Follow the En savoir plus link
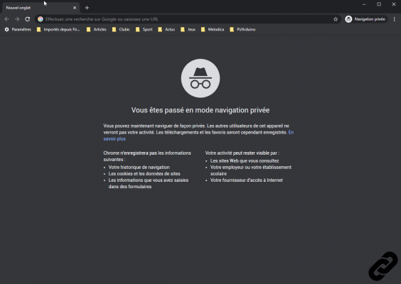Viewport: 401px width, 284px height. coord(114,139)
